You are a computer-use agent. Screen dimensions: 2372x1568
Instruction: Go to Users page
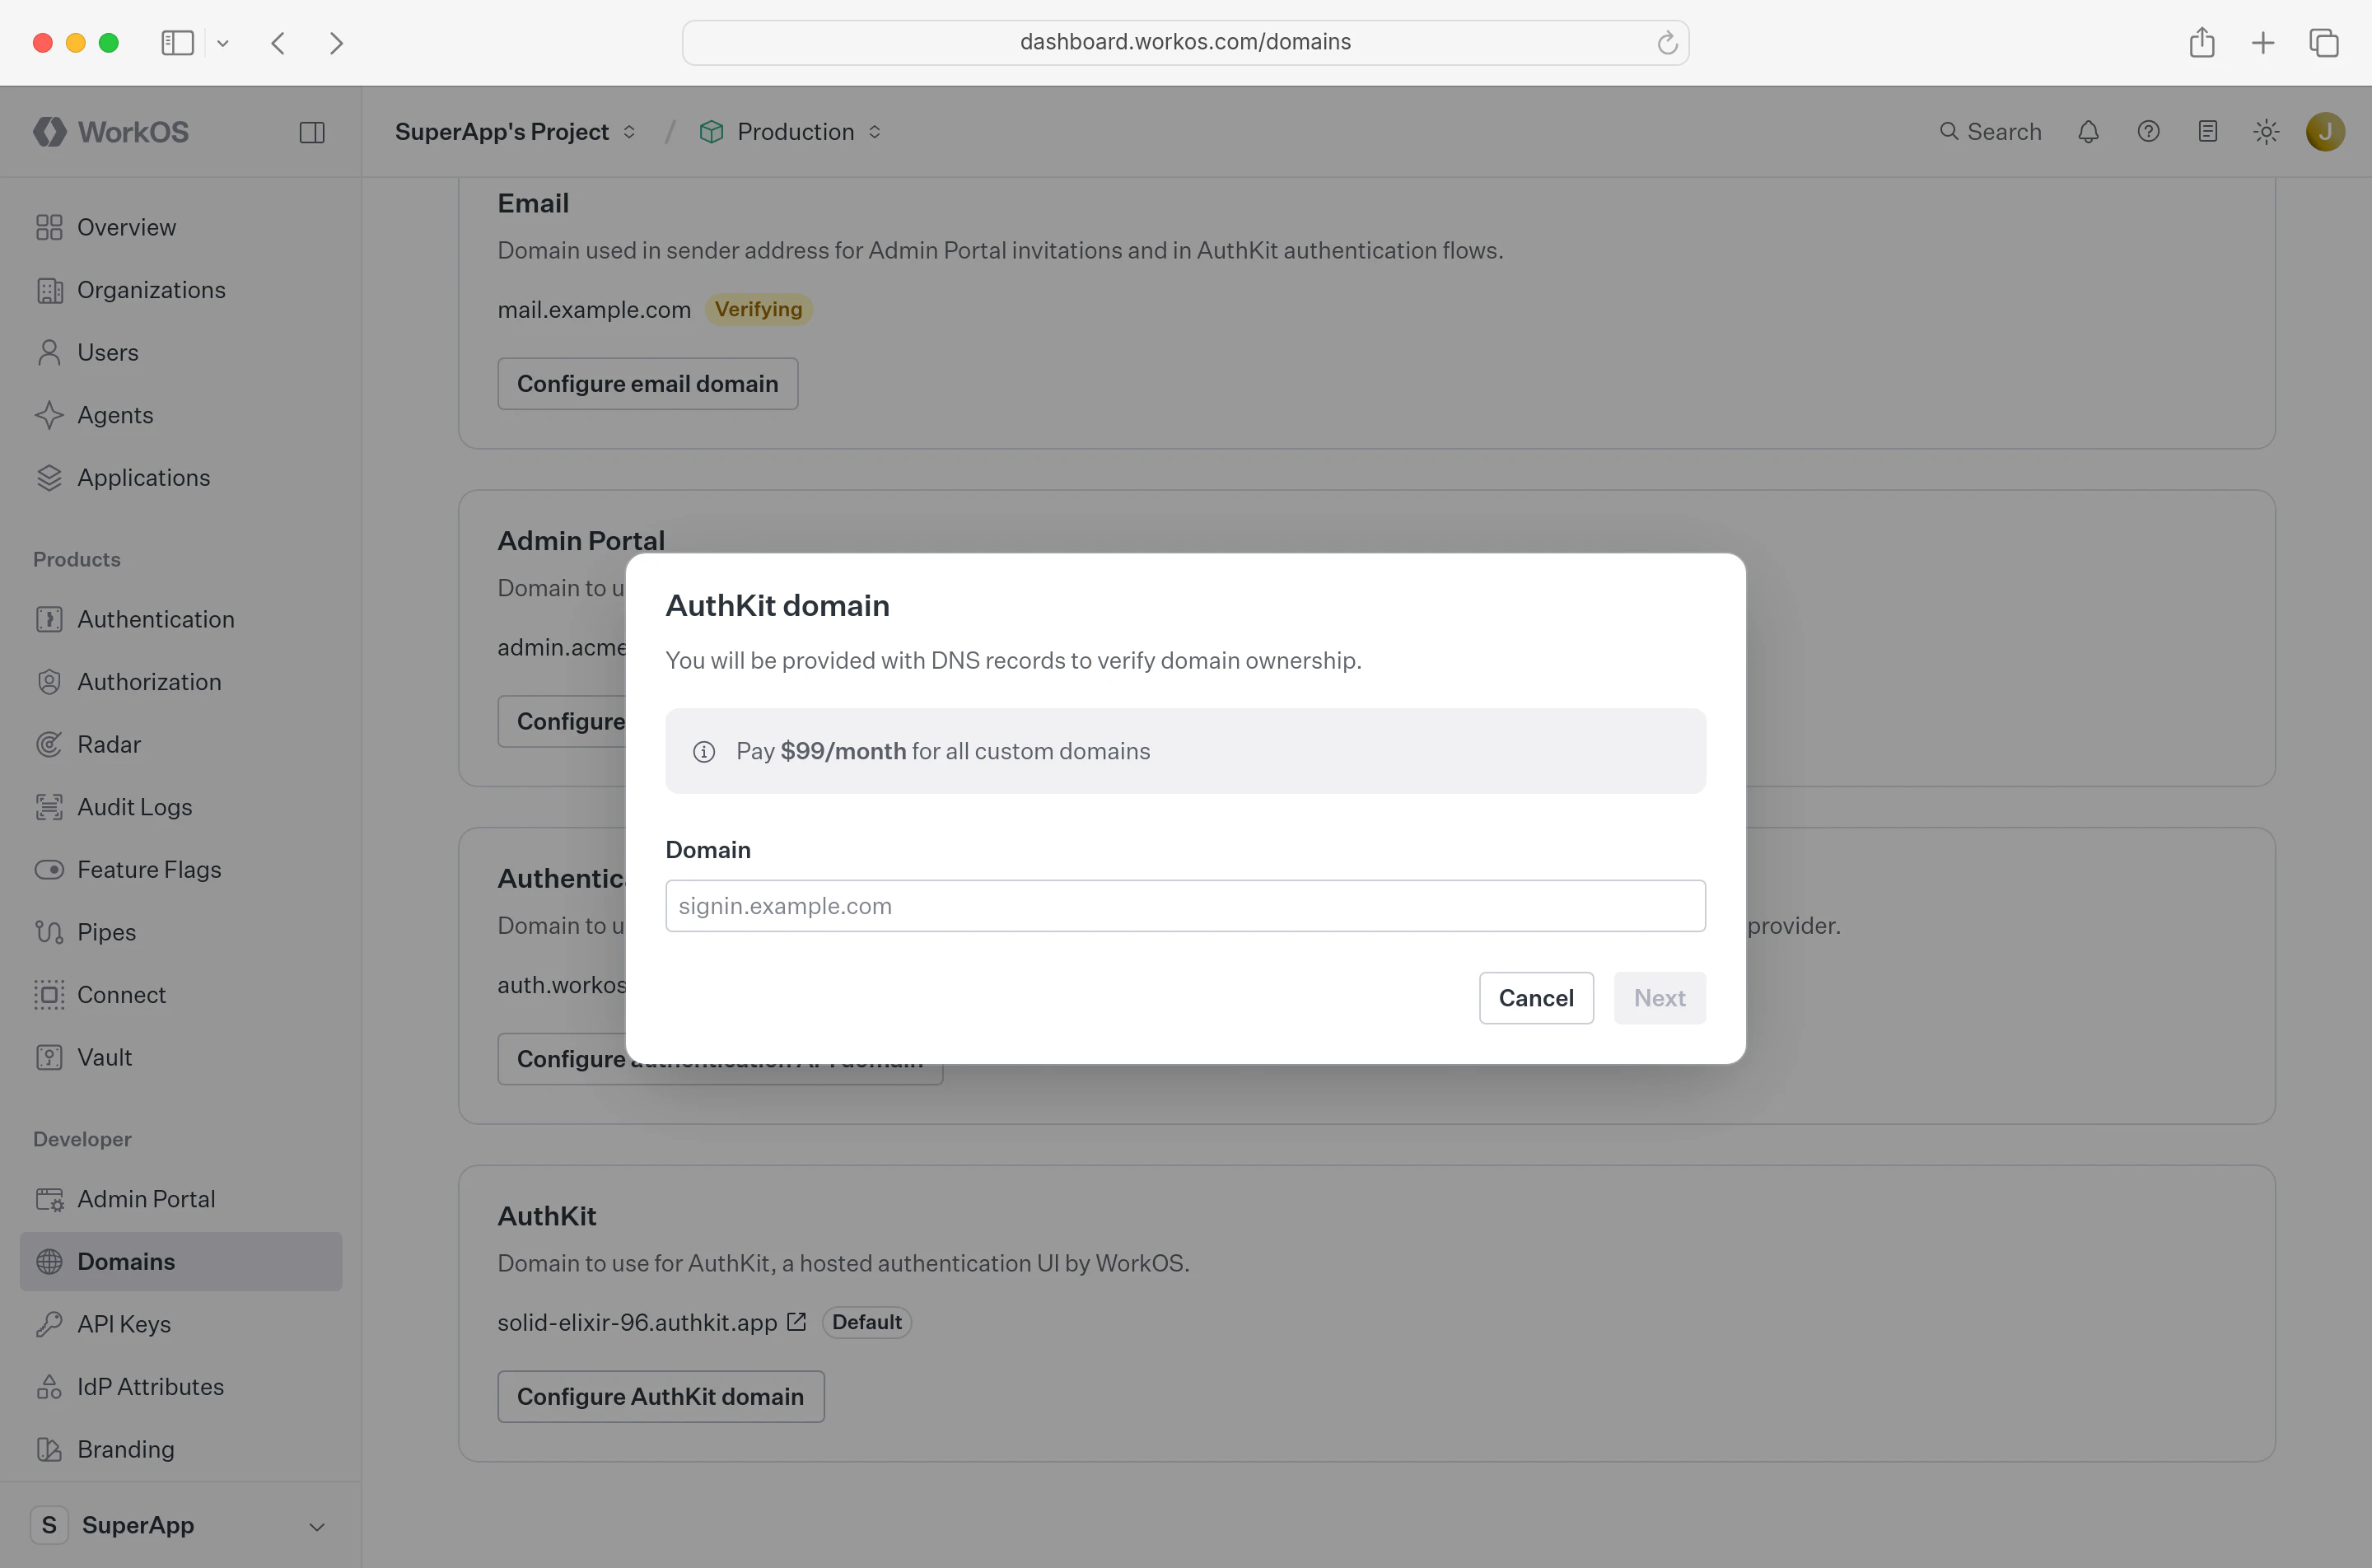[181, 352]
